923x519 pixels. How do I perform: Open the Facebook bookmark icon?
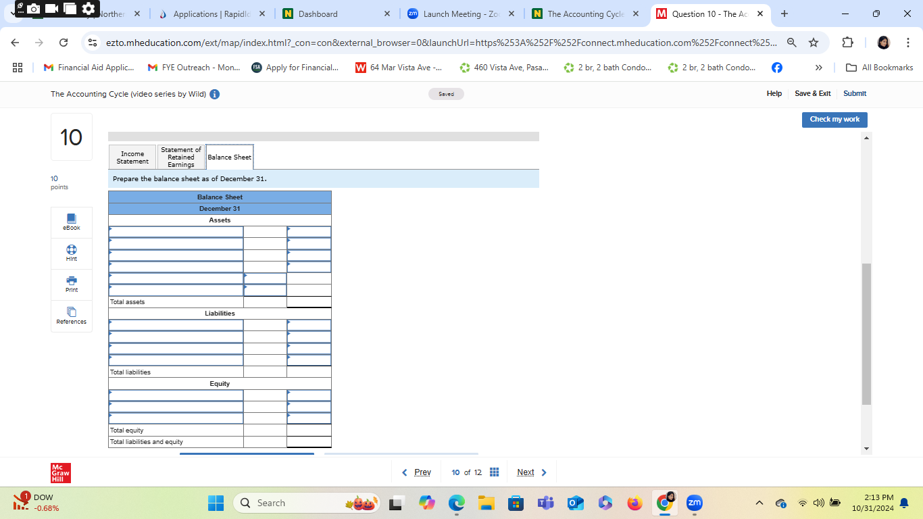[x=777, y=68]
